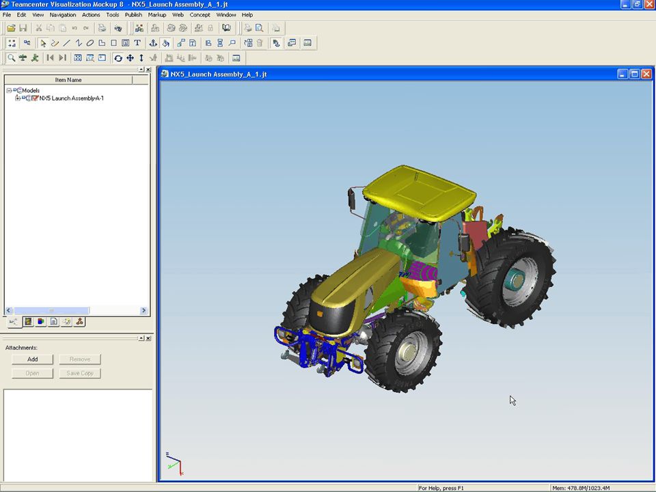The width and height of the screenshot is (656, 492).
Task: Toggle the paint bucket fill tool
Action: coord(165,42)
